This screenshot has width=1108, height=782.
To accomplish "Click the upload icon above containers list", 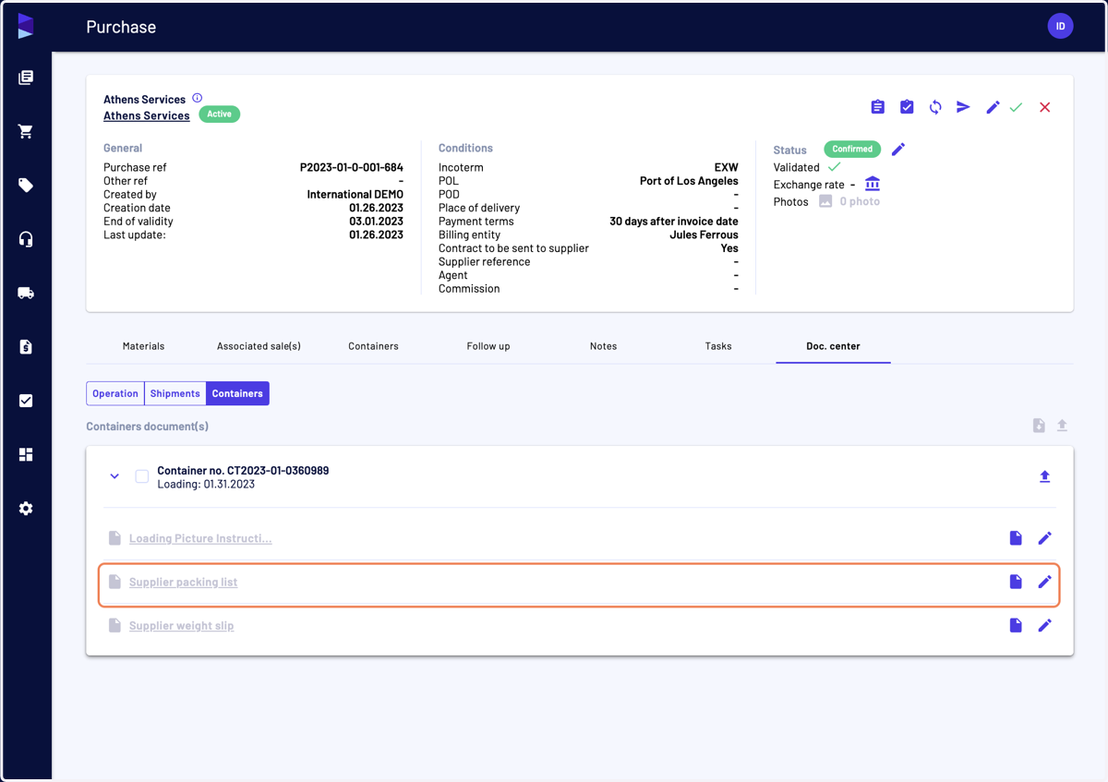I will tap(1062, 426).
